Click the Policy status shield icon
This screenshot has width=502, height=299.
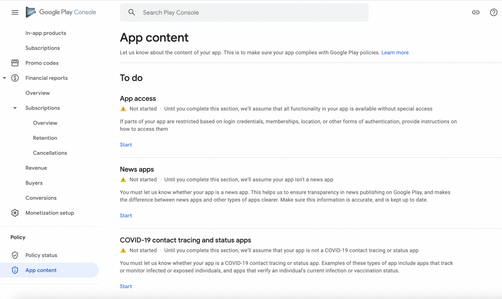tap(15, 255)
